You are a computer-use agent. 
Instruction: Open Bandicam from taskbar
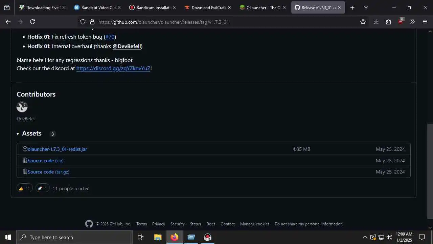click(x=208, y=237)
